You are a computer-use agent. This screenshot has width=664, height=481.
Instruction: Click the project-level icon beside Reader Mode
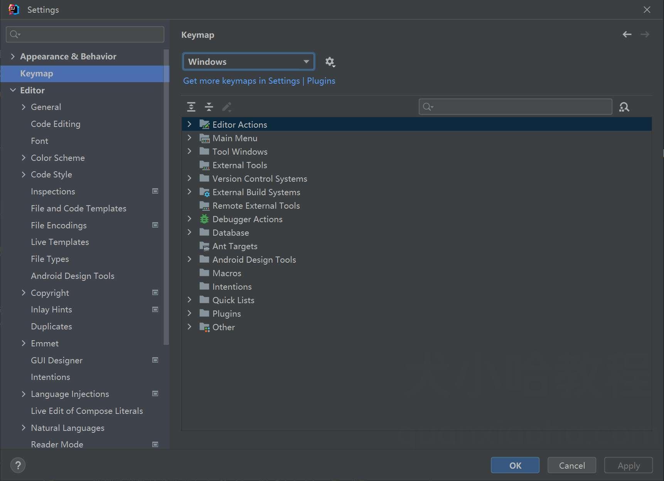155,444
